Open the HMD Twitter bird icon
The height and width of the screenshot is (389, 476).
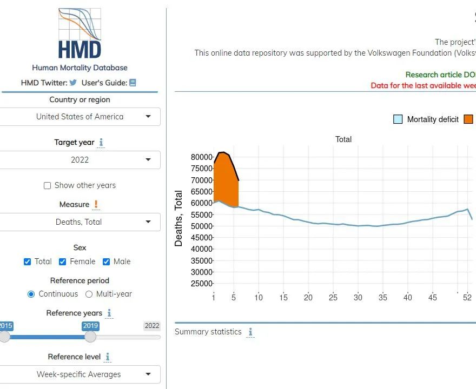(73, 83)
